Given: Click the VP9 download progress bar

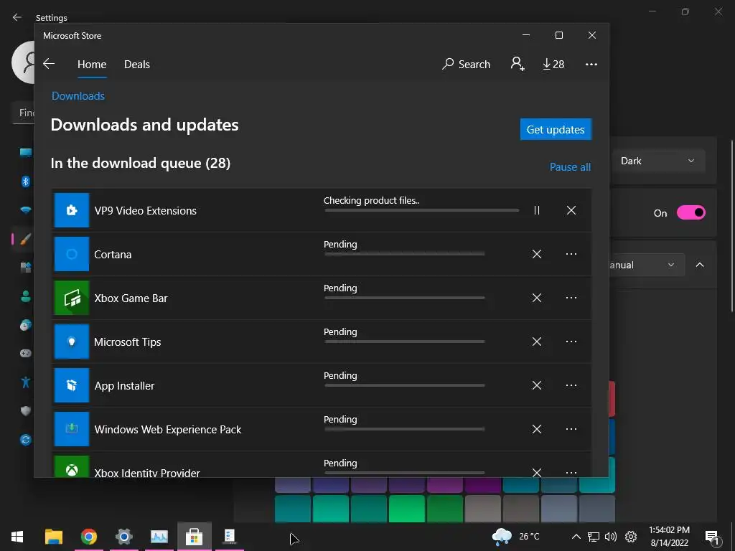Looking at the screenshot, I should pyautogui.click(x=422, y=210).
